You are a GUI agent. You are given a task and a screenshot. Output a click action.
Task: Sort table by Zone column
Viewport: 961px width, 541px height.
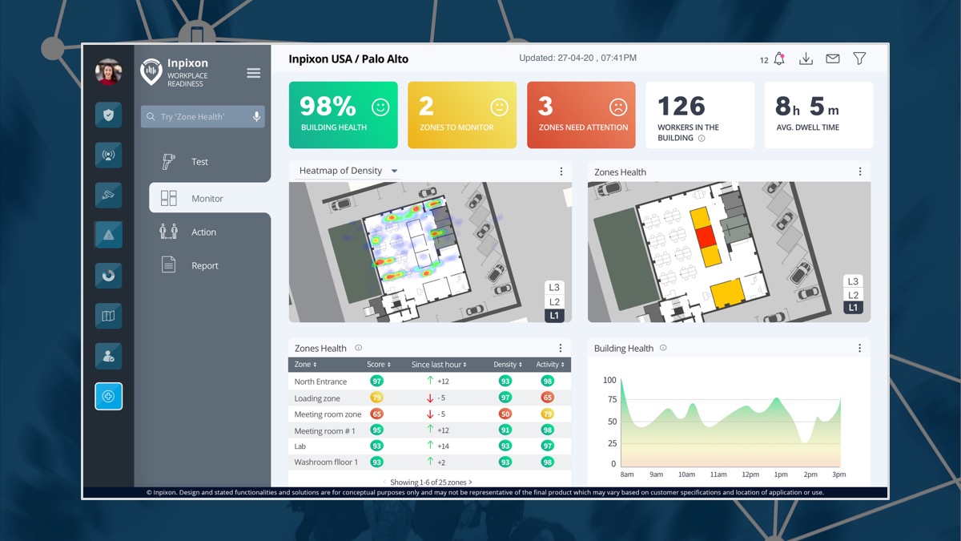coord(305,365)
